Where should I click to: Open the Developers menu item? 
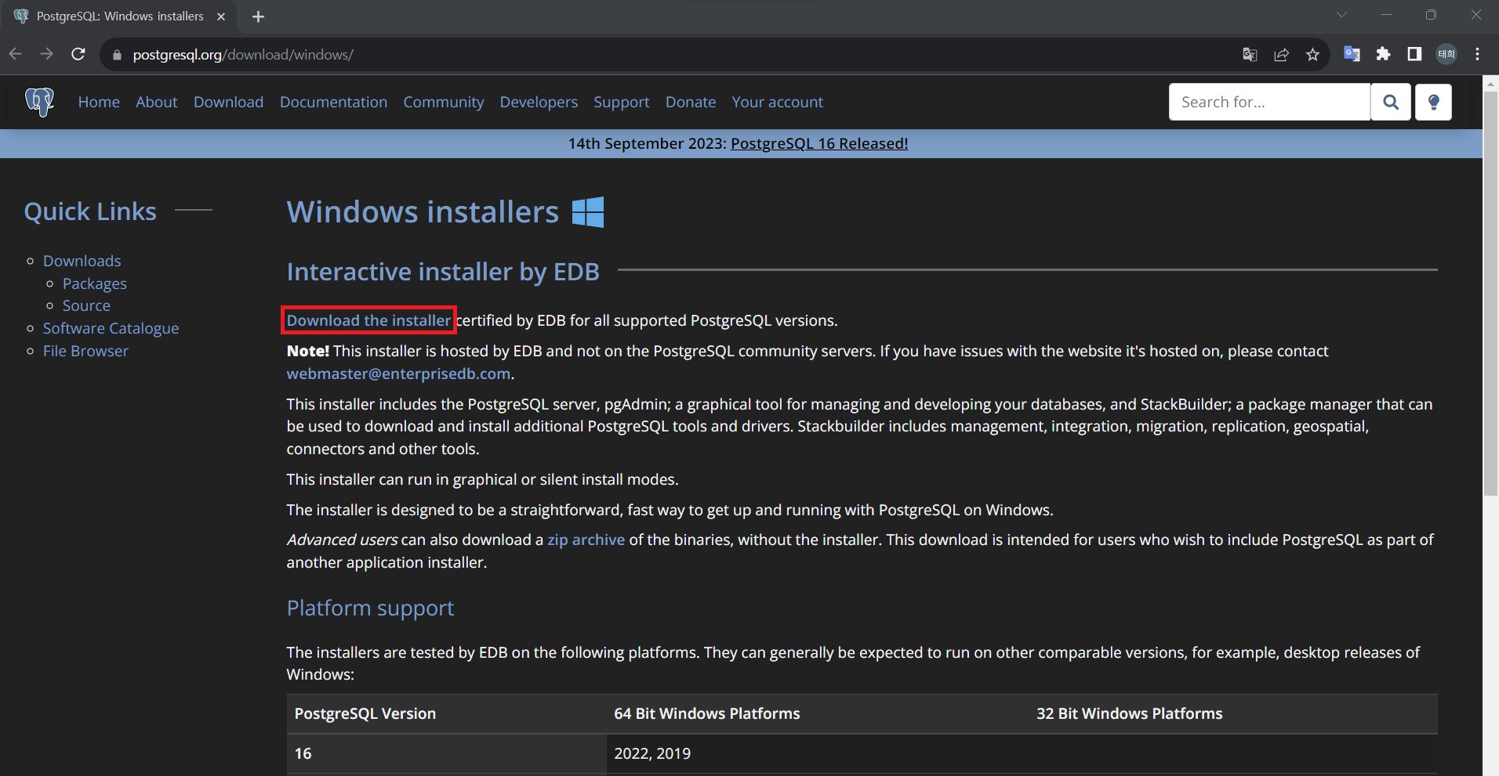click(539, 102)
